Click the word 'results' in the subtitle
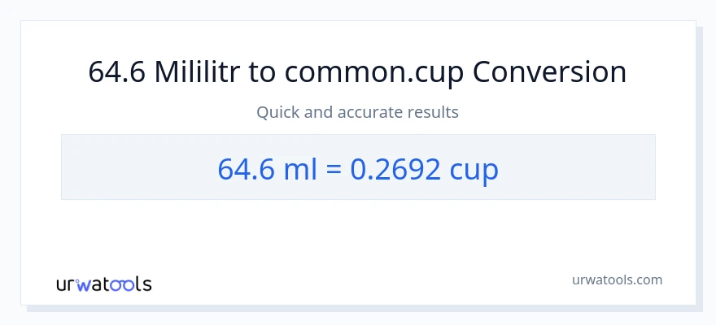Image resolution: width=716 pixels, height=325 pixels. 435,112
